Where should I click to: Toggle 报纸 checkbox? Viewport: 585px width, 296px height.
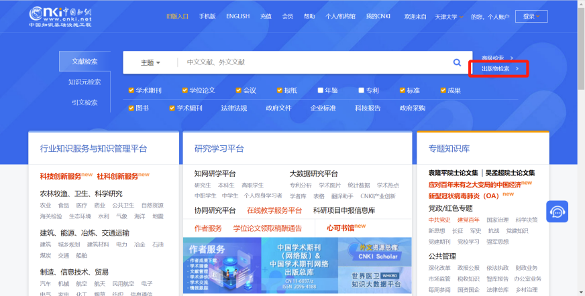(280, 90)
